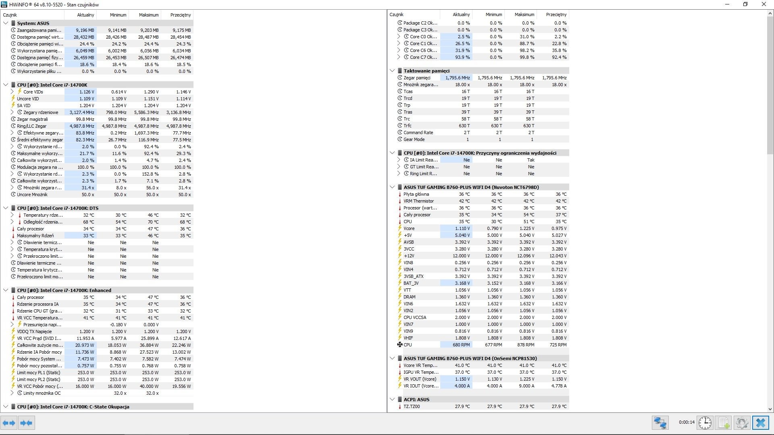774x435 pixels.
Task: Select the VHIF row label
Action: coord(408,338)
